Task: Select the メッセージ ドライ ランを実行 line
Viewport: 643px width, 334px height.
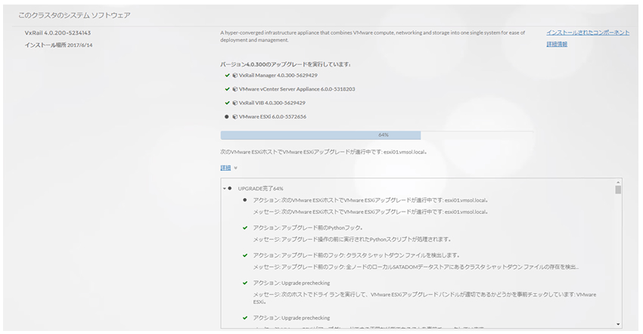Action: (425, 298)
